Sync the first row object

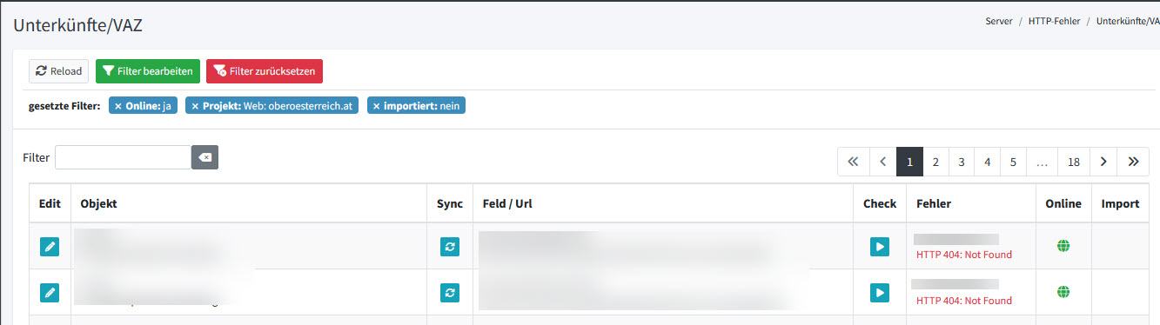click(449, 247)
